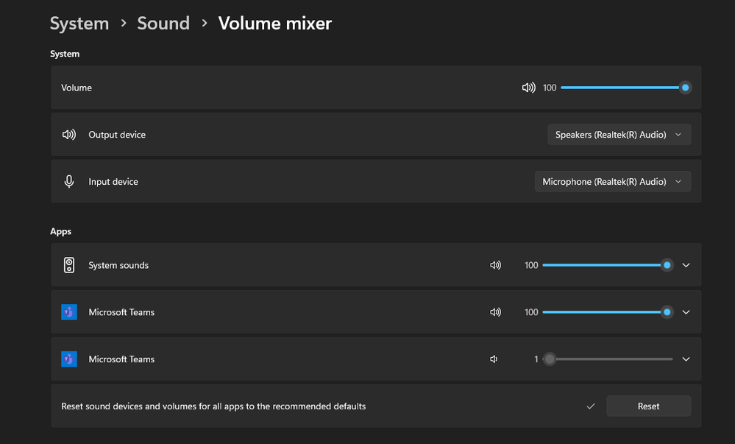Expand the muted Microsoft Teams row chevron

(x=686, y=359)
